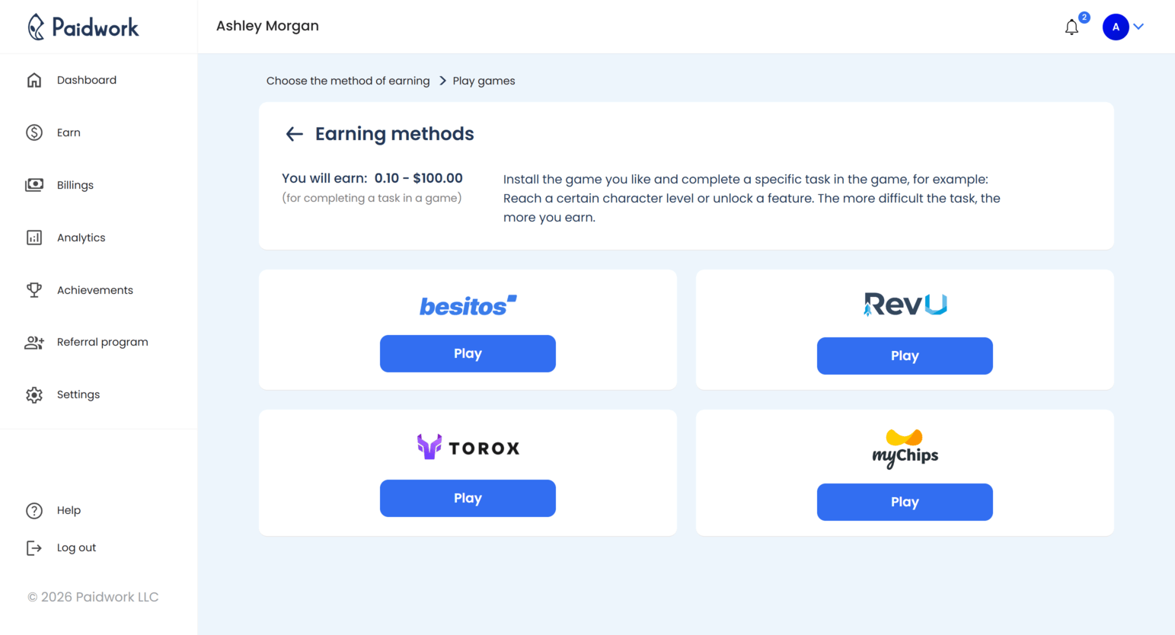Click the Play games breadcrumb
The height and width of the screenshot is (635, 1175).
point(484,81)
